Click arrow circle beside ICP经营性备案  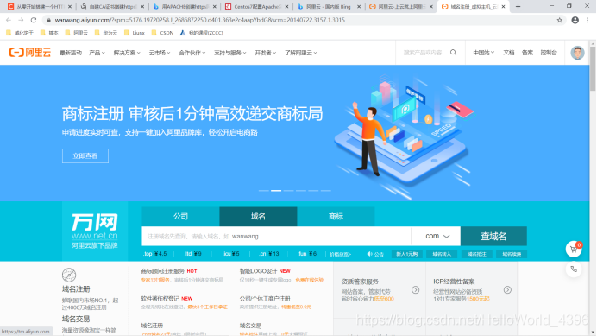click(x=507, y=290)
